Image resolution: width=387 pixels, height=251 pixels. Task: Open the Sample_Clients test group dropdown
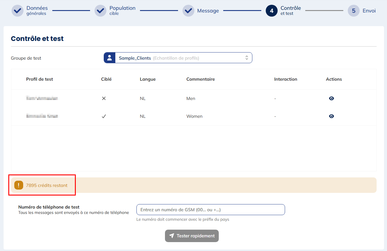[x=178, y=58]
